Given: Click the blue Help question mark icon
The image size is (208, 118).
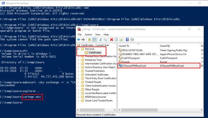Looking at the screenshot, I should pyautogui.click(x=127, y=40).
